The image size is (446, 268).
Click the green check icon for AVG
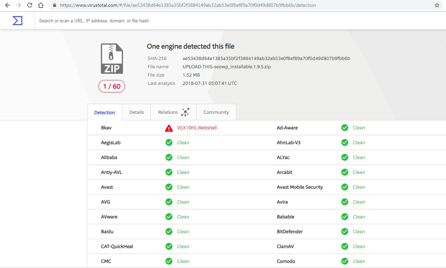point(169,202)
